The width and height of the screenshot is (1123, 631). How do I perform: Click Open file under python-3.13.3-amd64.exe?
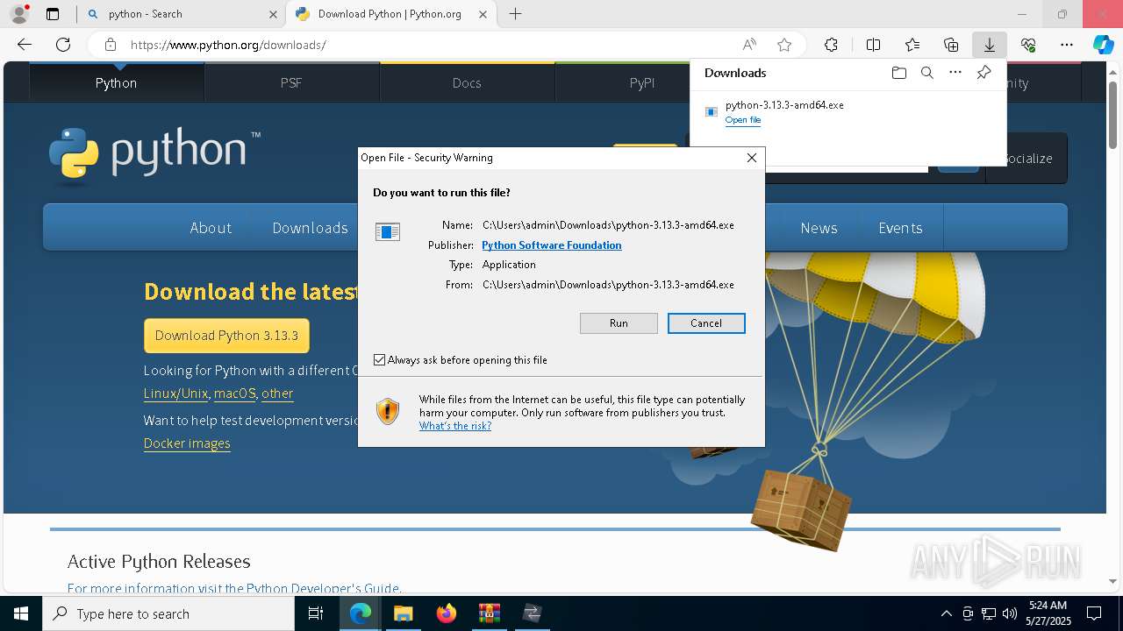[x=743, y=120]
